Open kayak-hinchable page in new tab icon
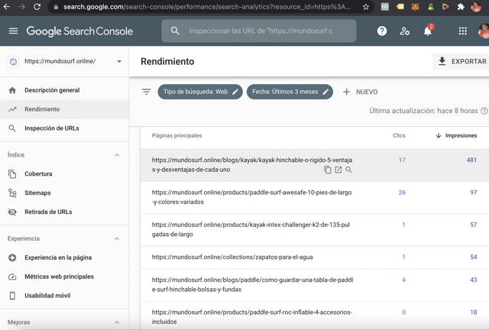 click(x=338, y=170)
